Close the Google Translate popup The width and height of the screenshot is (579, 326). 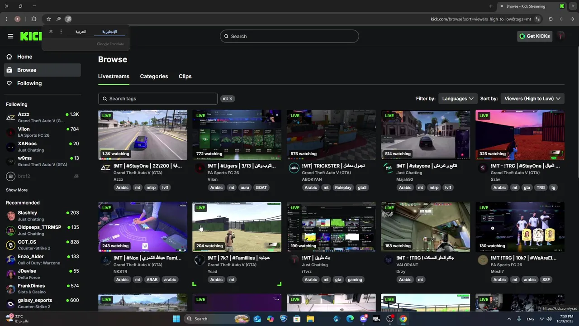pyautogui.click(x=51, y=32)
